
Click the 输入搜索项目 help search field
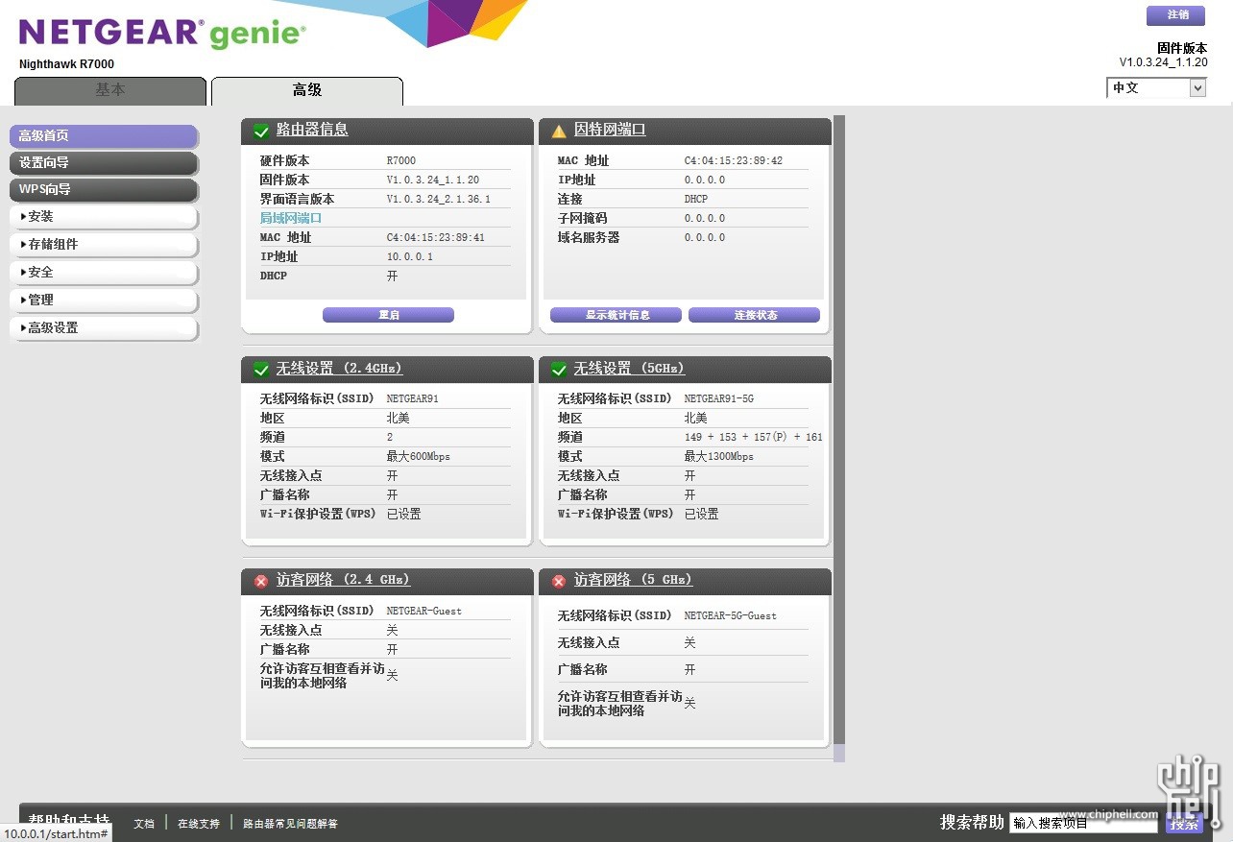coord(1083,823)
